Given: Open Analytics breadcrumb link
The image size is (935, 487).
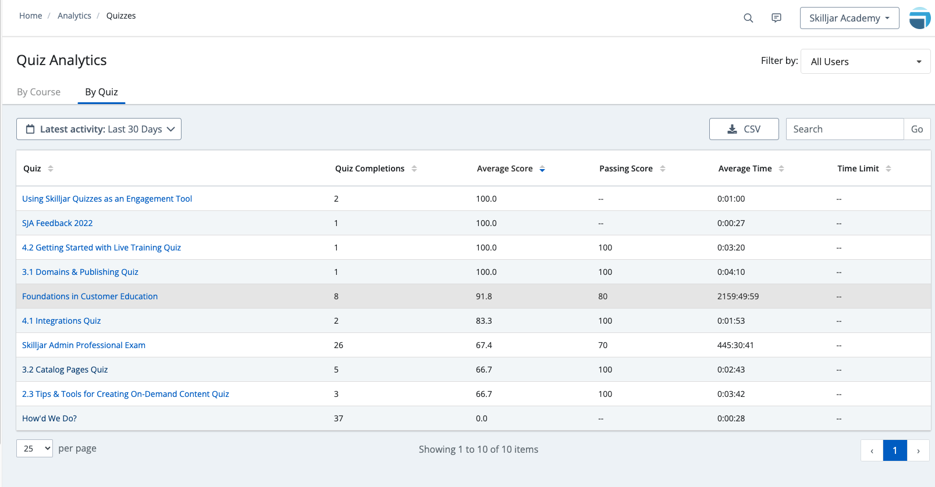Looking at the screenshot, I should click(74, 16).
